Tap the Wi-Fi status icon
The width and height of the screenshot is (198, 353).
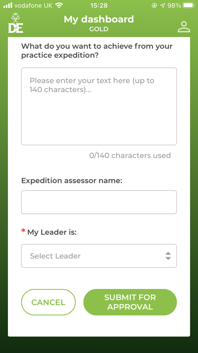click(59, 5)
